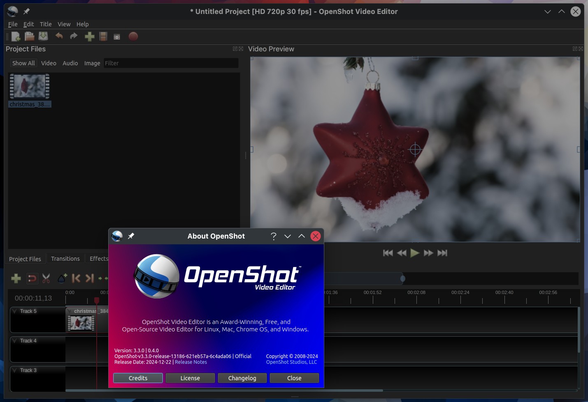Open the Release Notes link

[191, 362]
